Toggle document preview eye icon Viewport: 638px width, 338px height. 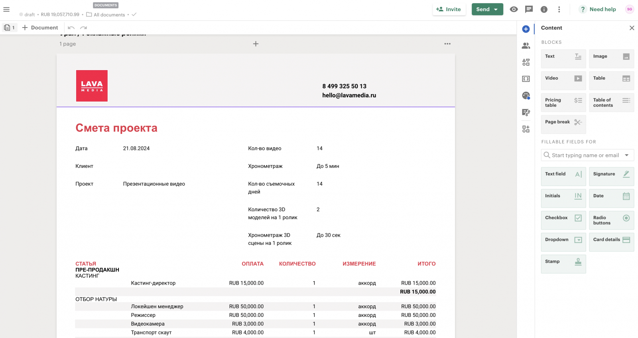[514, 9]
